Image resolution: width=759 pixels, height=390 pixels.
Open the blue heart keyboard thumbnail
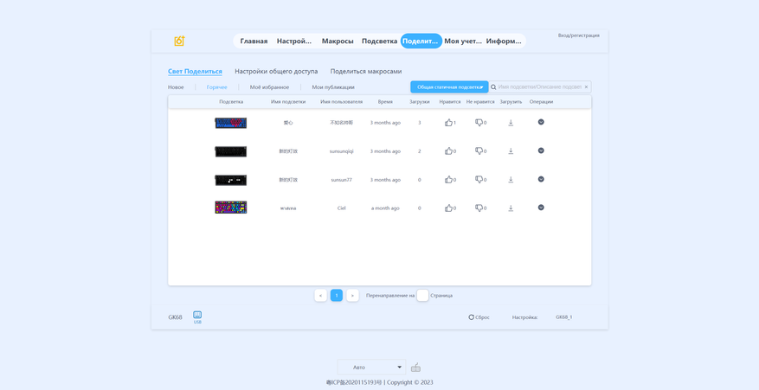[x=231, y=123]
